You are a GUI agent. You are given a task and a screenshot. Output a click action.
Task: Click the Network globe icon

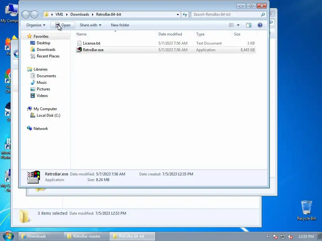[x=30, y=128]
